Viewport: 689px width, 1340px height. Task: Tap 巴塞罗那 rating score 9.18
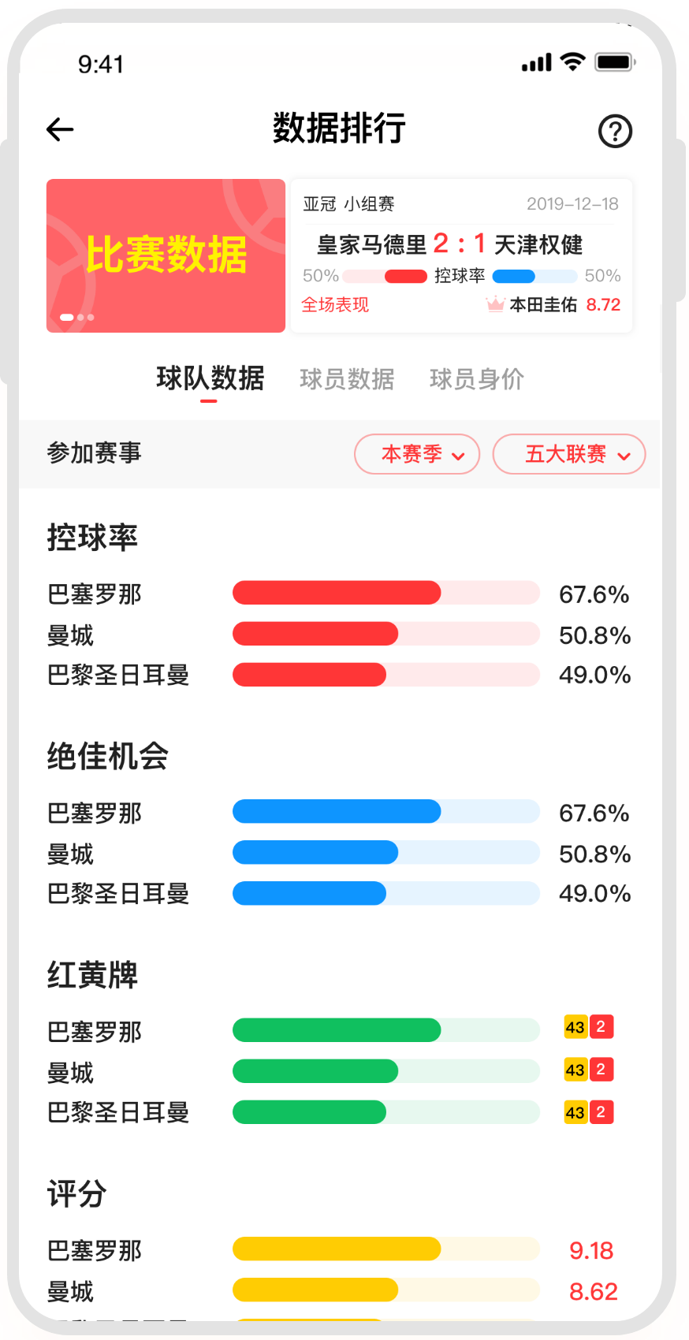coord(591,1250)
